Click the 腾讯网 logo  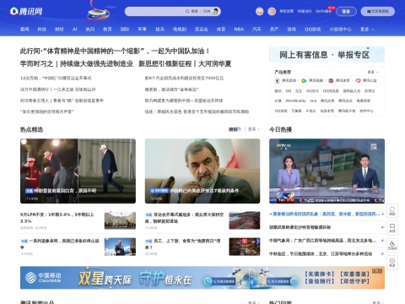[26, 11]
